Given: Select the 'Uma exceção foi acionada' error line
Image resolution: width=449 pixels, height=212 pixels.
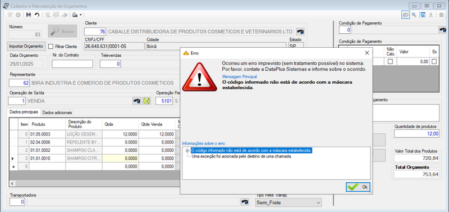Looking at the screenshot, I should click(x=241, y=156).
